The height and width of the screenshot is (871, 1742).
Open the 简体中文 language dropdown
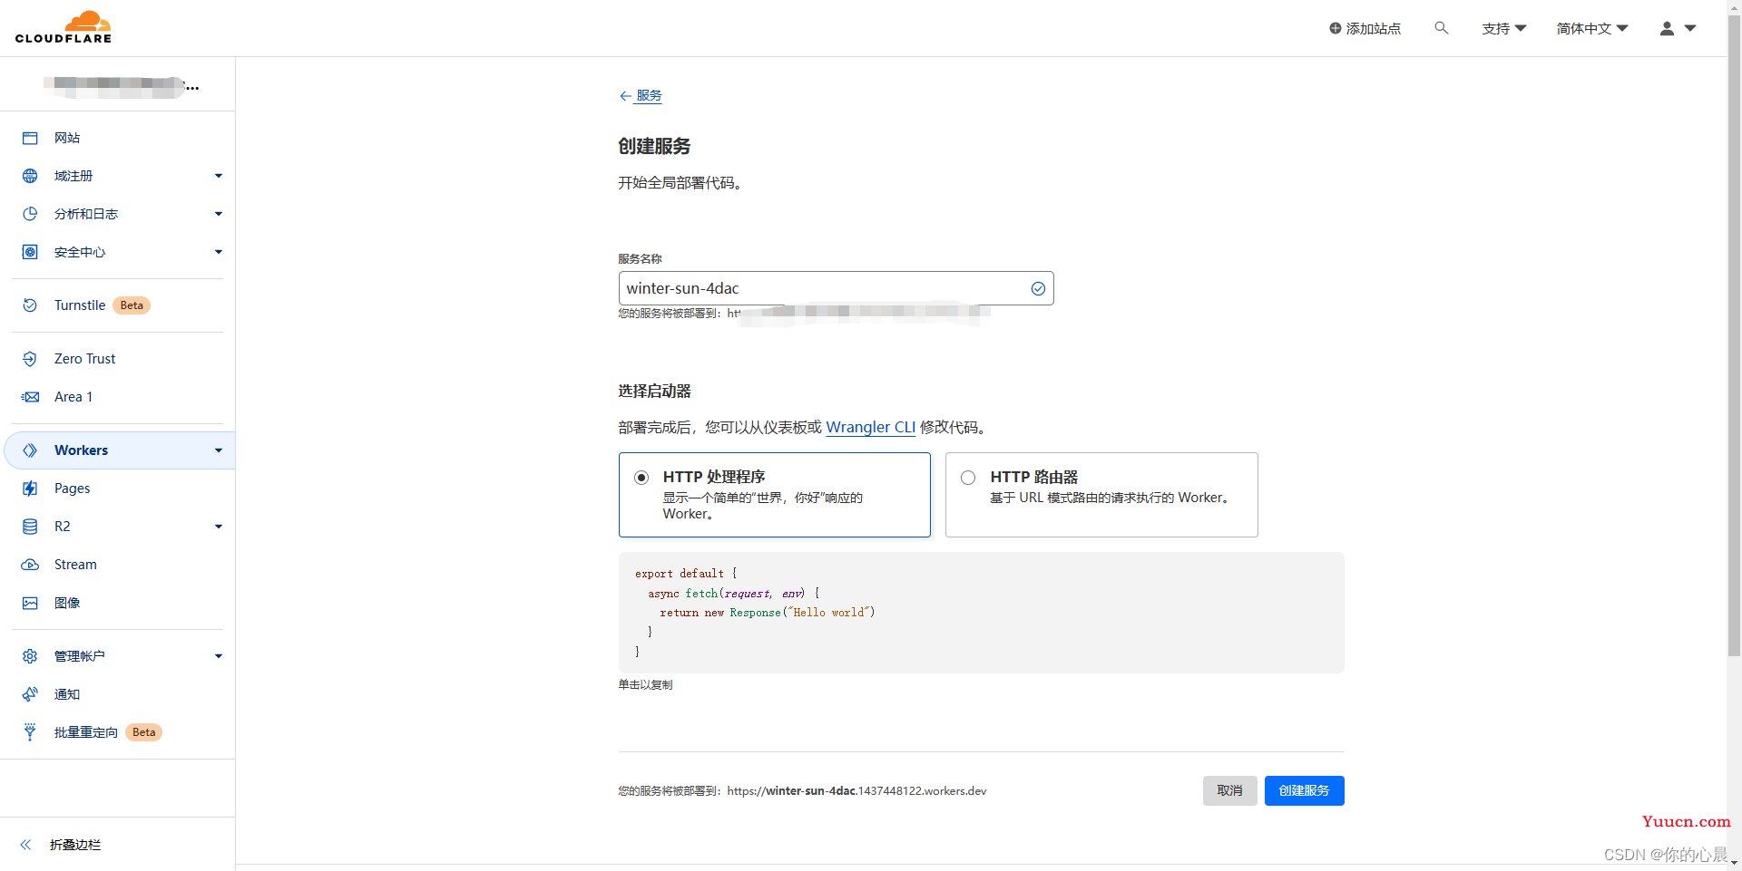point(1592,28)
